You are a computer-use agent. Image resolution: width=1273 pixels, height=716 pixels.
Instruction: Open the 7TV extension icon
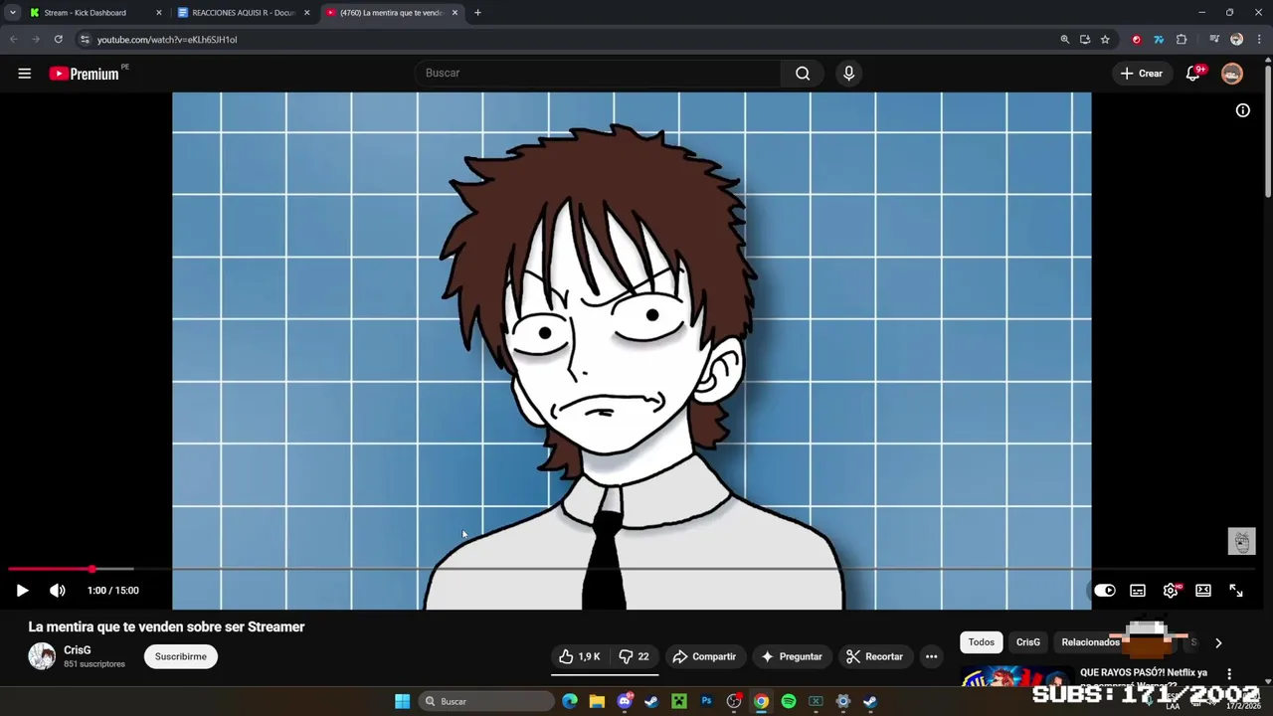click(x=1159, y=40)
